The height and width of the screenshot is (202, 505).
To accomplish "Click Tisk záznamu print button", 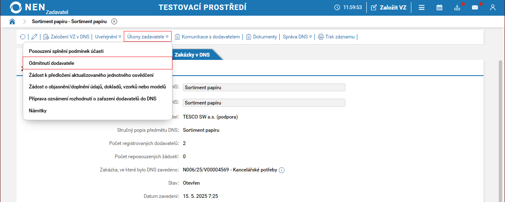I will [x=336, y=37].
